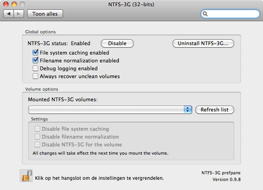Image resolution: width=263 pixels, height=190 pixels.
Task: Focus the search input field
Action: pos(233,14)
